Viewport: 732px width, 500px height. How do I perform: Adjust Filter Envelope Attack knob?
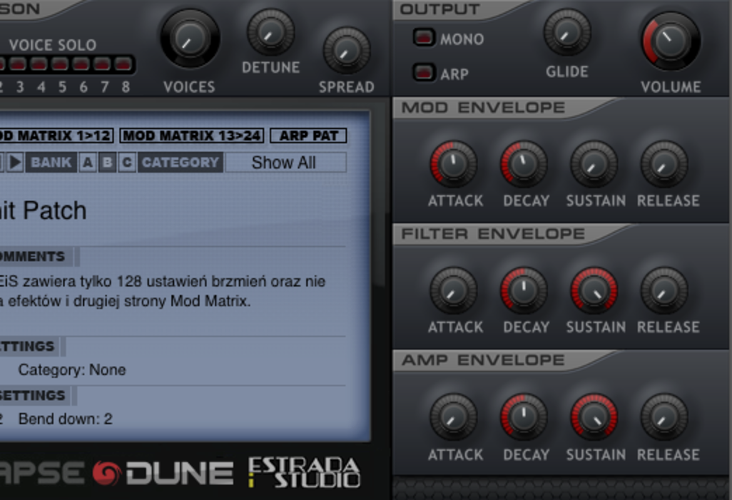pos(454,291)
